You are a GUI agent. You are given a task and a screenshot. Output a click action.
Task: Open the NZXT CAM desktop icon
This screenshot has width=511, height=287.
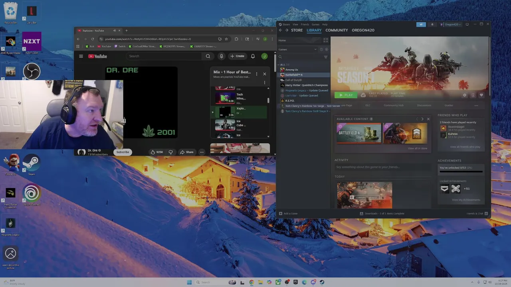(x=32, y=43)
